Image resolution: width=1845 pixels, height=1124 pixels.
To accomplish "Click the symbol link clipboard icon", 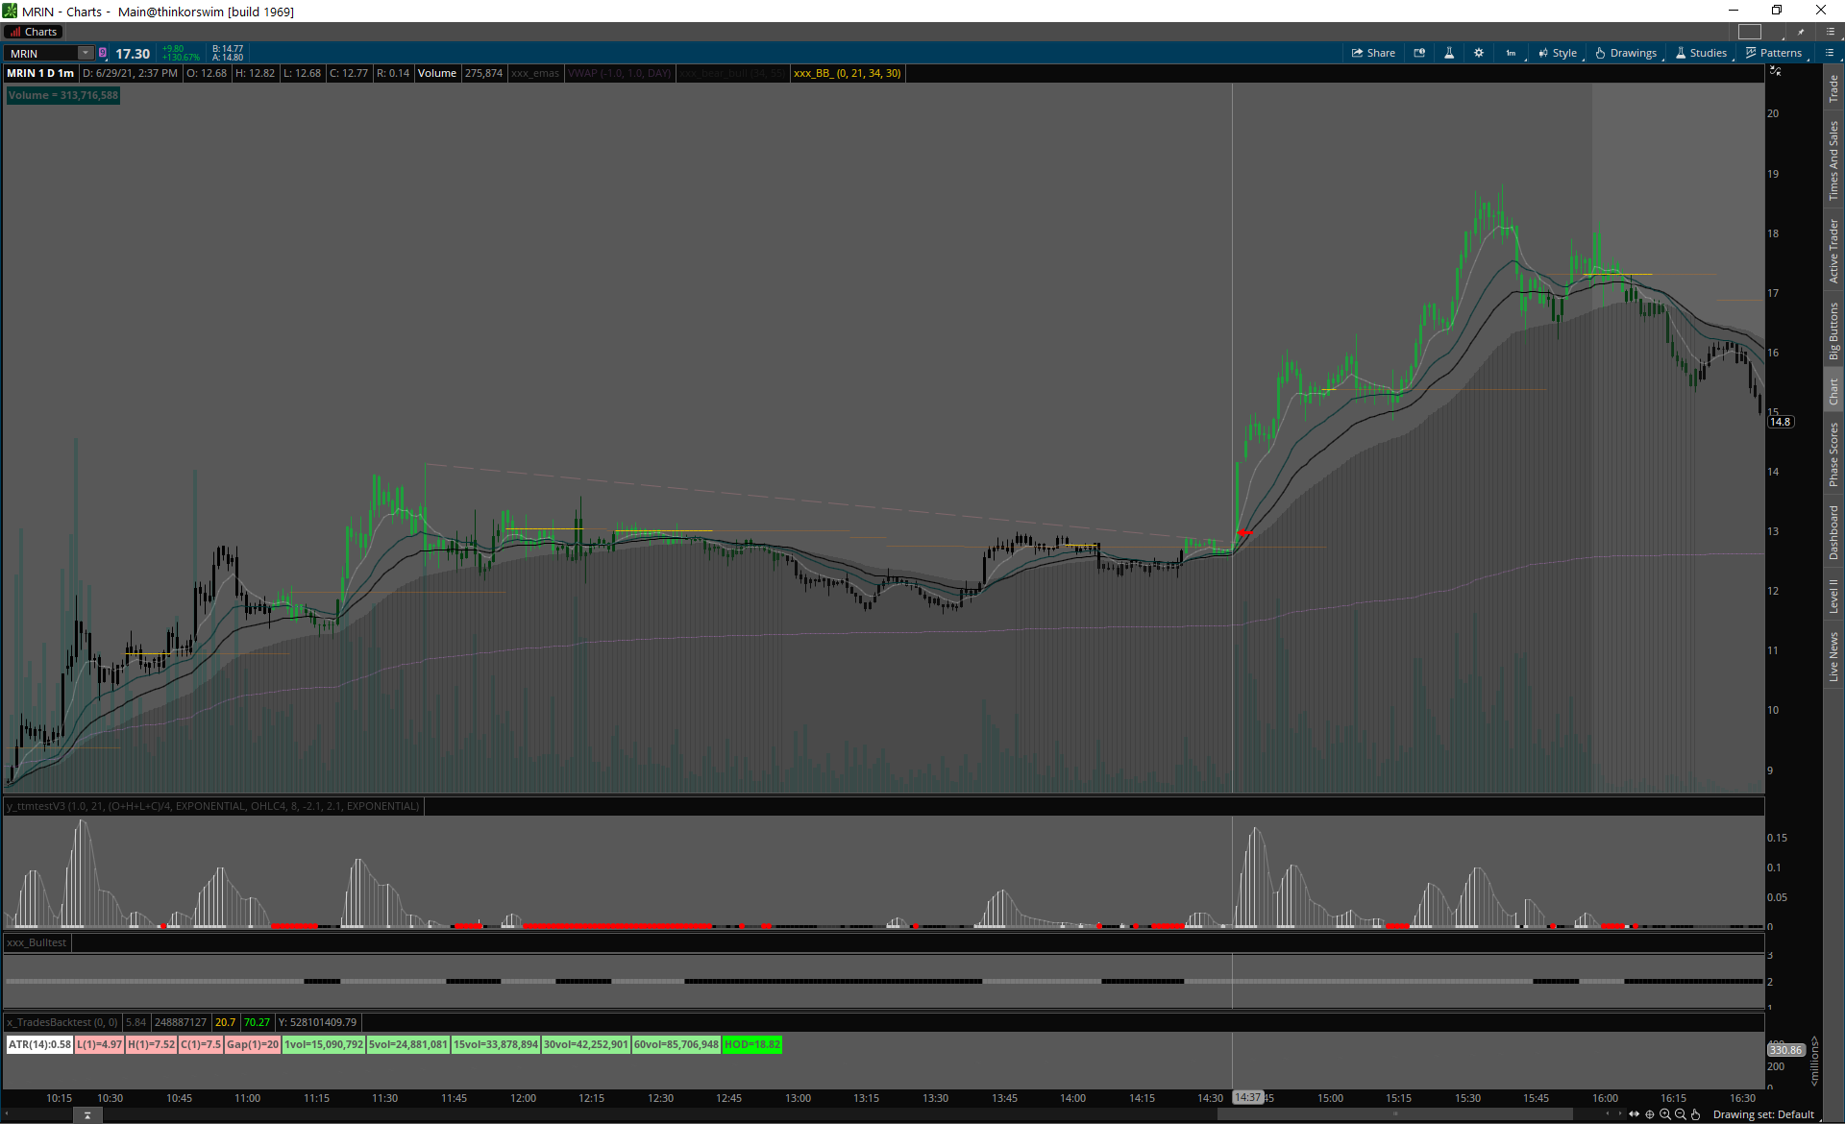I will [103, 53].
